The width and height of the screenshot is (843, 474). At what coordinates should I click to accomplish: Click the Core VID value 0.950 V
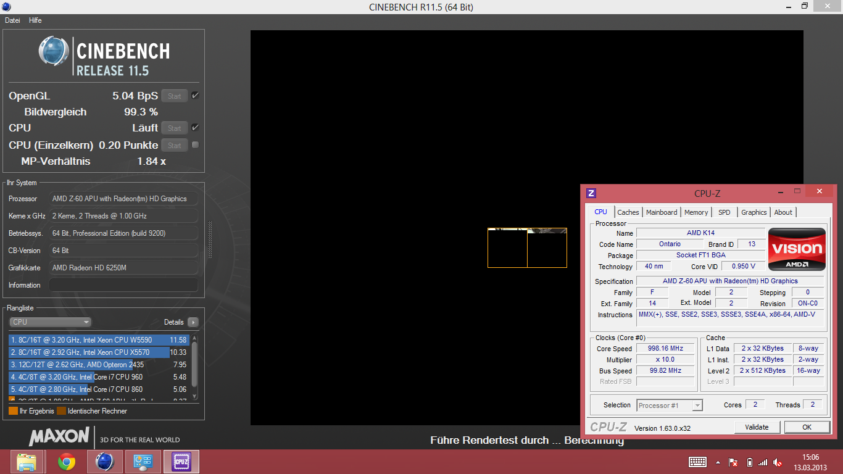click(744, 267)
